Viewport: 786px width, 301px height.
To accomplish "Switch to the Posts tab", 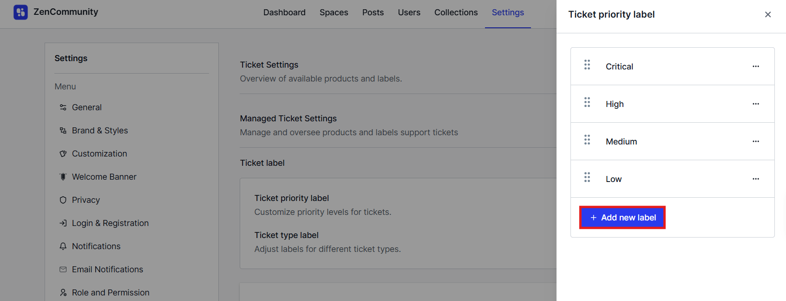I will (373, 13).
